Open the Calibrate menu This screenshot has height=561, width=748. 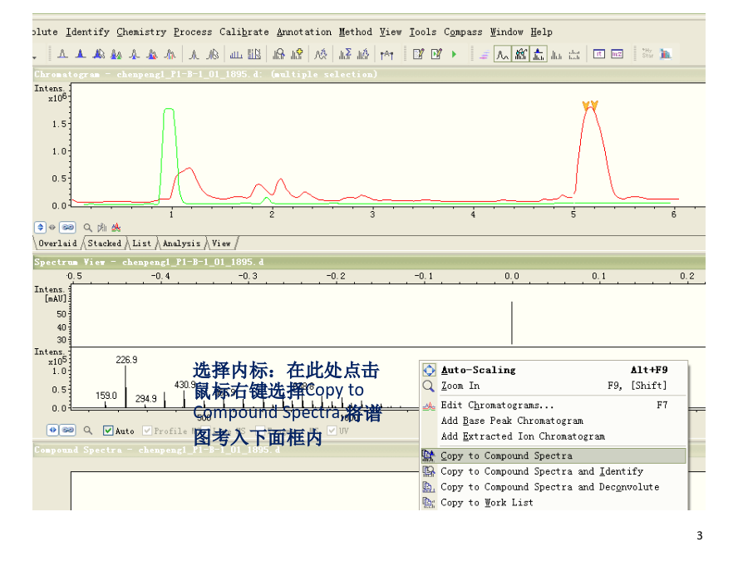coord(244,32)
